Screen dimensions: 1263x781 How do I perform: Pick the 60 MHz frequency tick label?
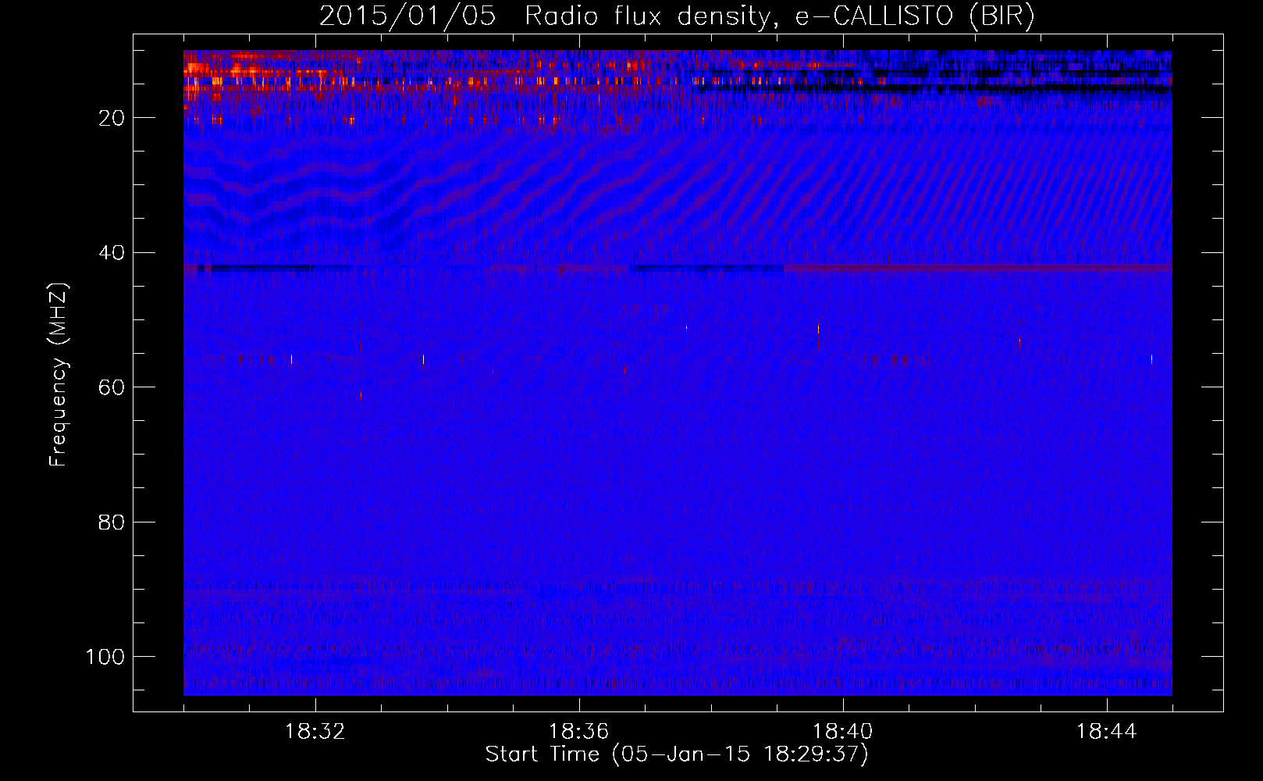[112, 388]
